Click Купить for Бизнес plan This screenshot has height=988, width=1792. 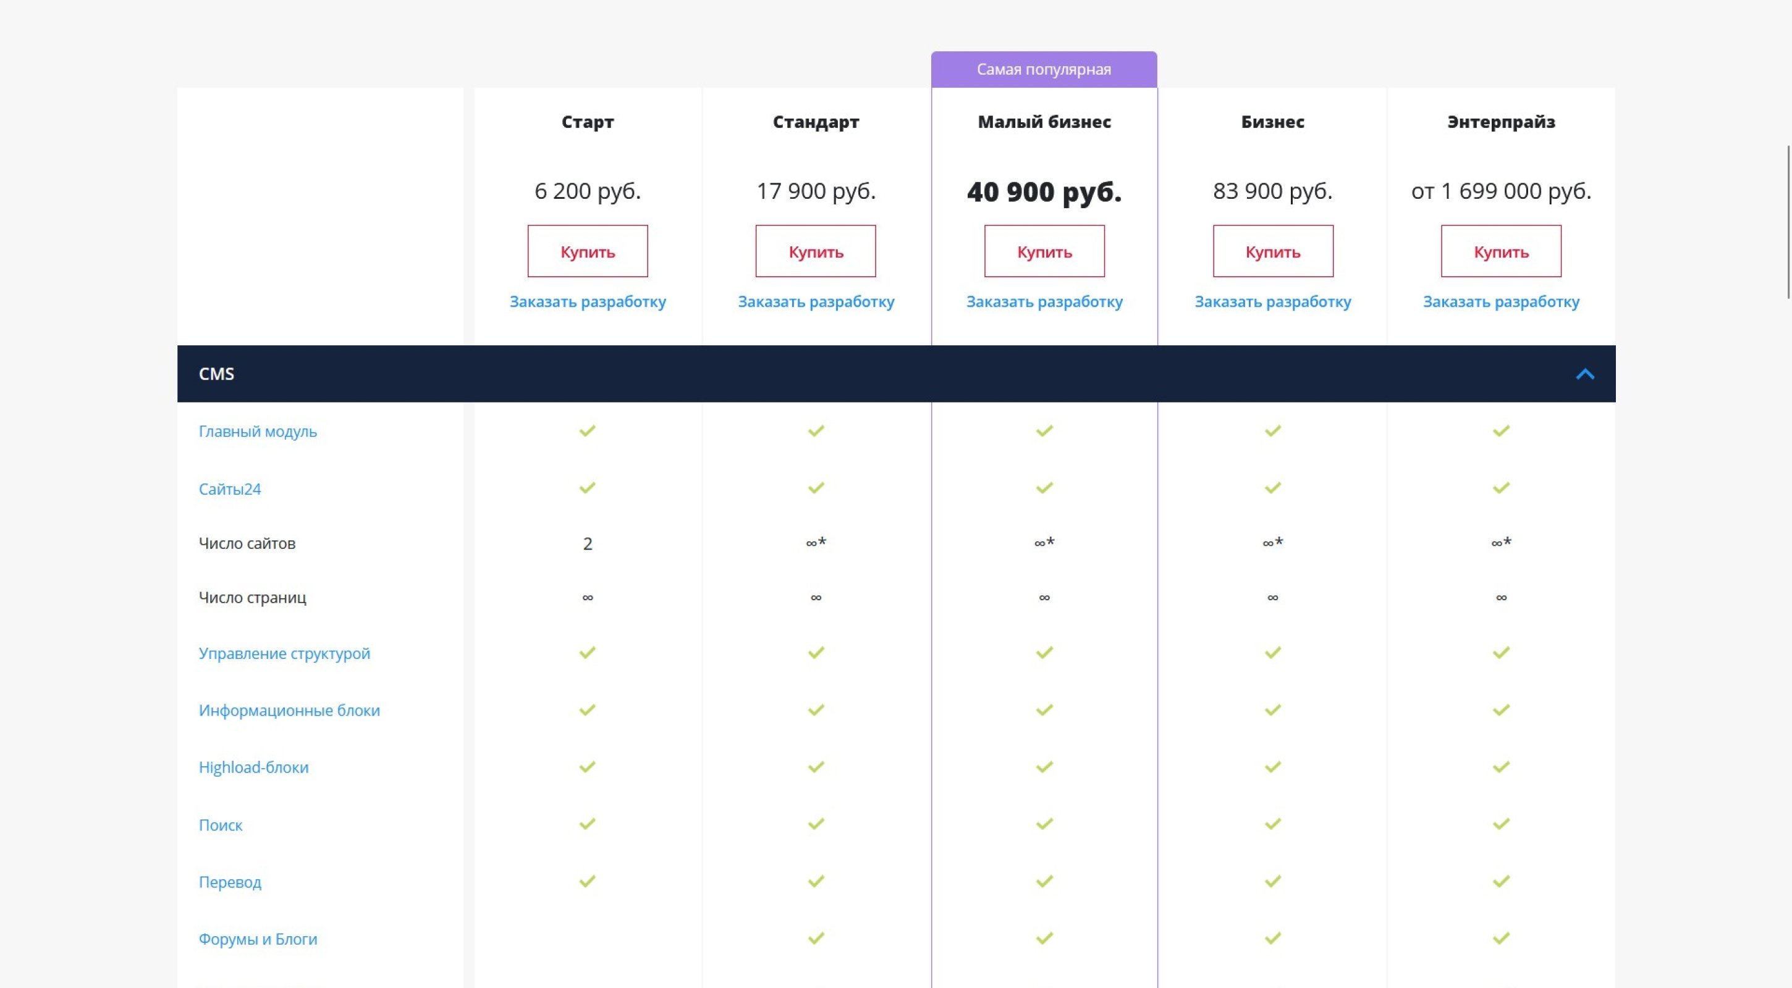tap(1272, 251)
